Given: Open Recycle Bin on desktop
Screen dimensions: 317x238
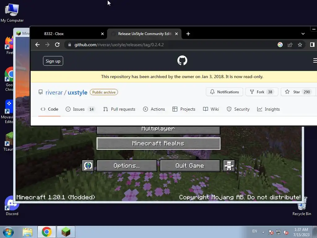Looking at the screenshot, I should 302,206.
